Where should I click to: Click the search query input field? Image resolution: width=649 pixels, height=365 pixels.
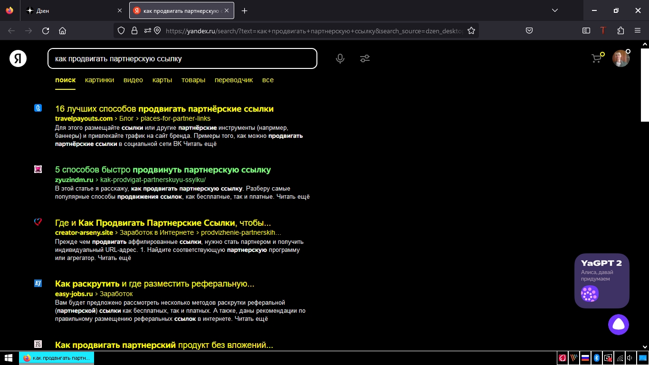tap(182, 58)
